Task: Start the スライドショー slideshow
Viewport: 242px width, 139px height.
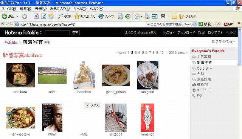Action: pos(223,41)
